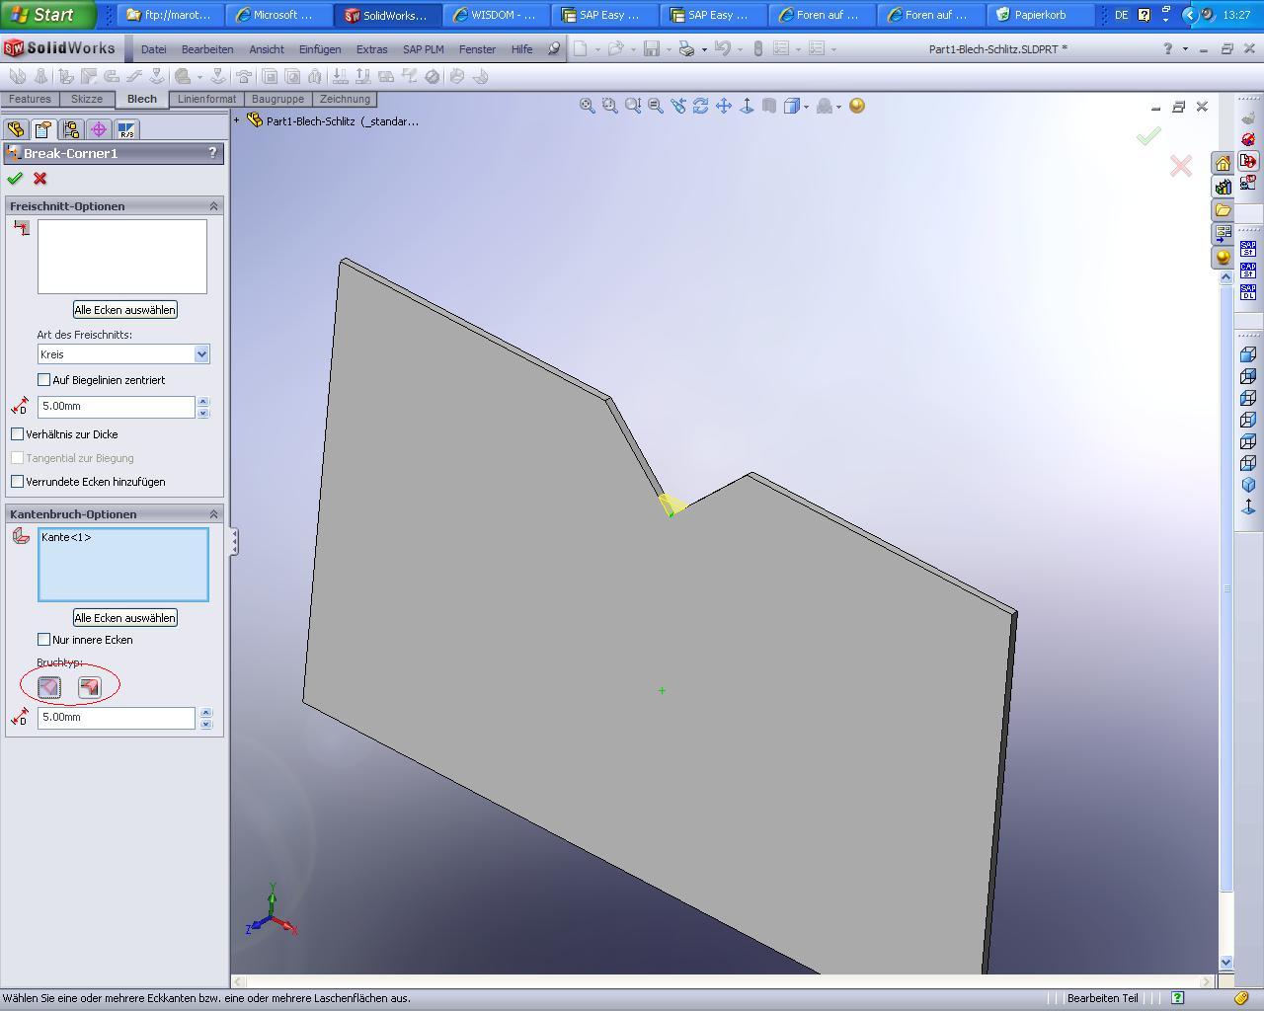
Task: Open the File Explorer folder tab
Action: pos(1223,210)
